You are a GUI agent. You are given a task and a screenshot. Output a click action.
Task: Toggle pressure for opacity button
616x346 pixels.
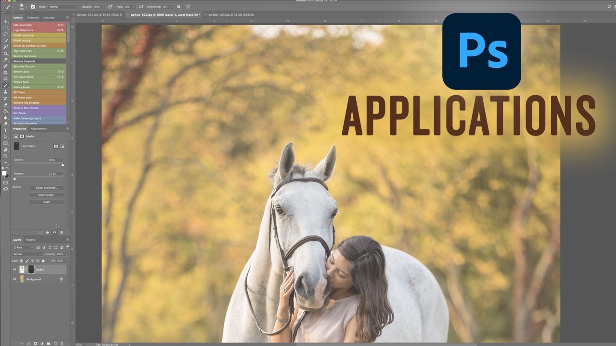[x=111, y=7]
